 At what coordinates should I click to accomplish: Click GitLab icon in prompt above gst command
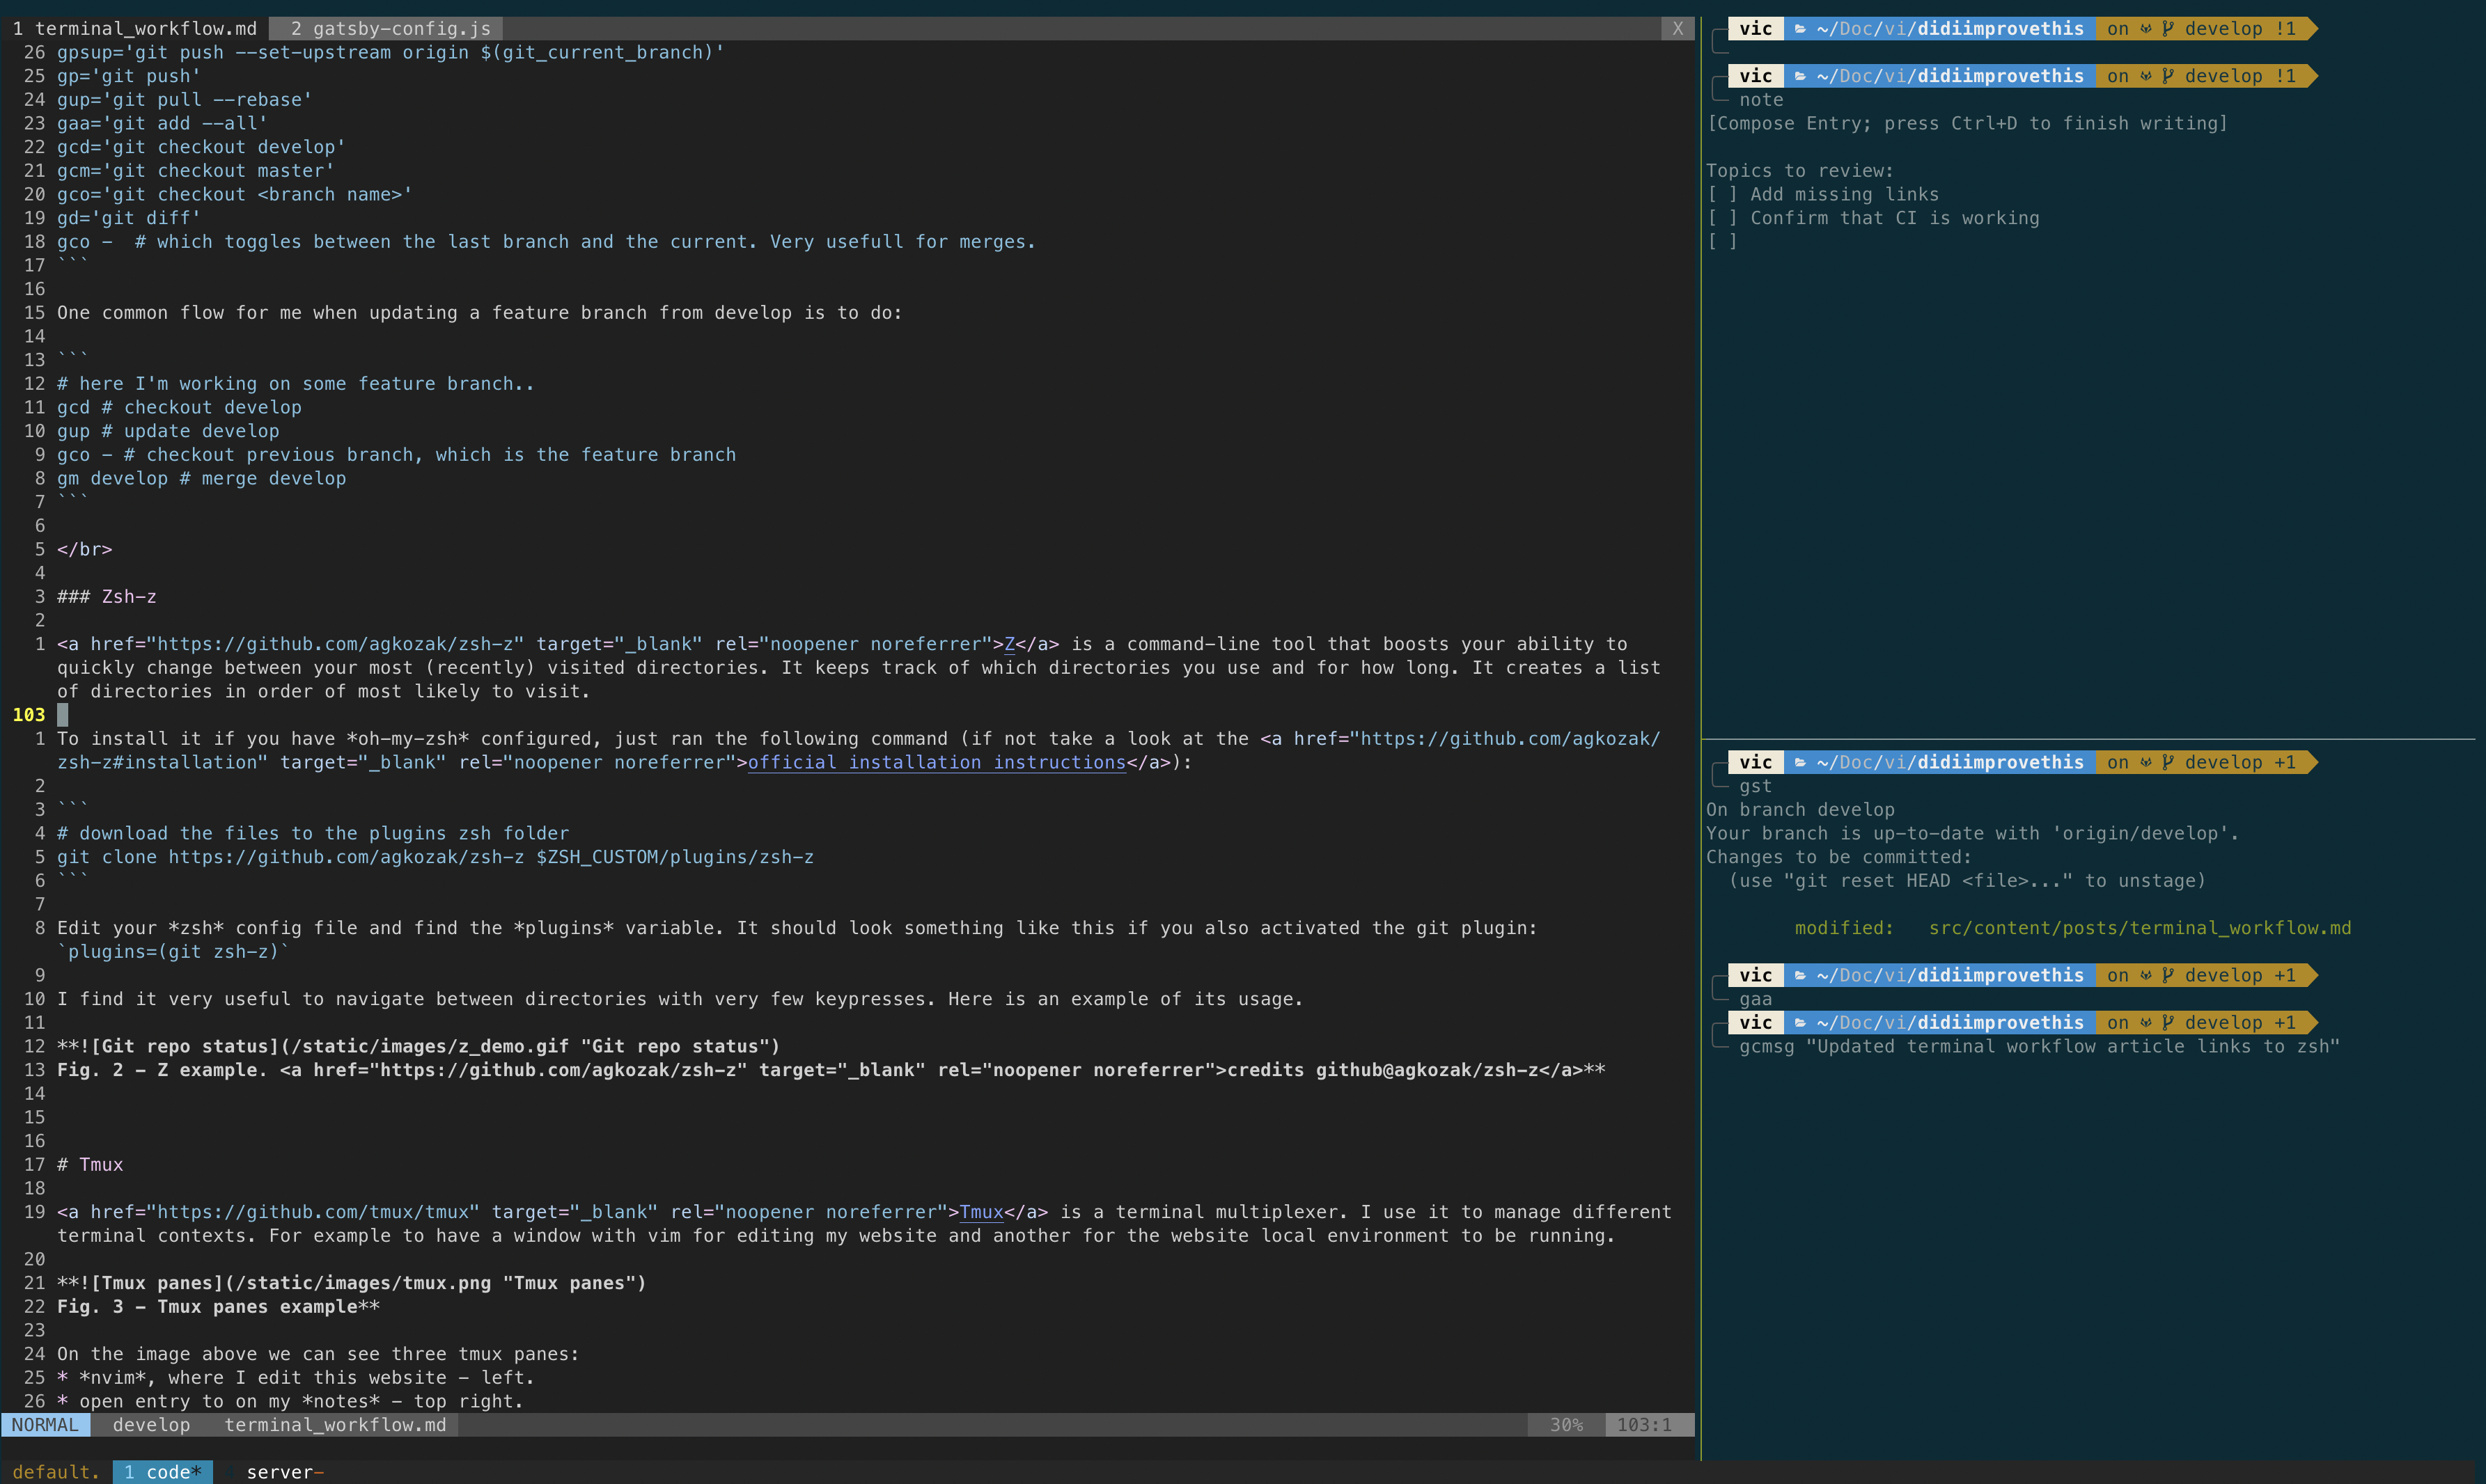[2145, 763]
